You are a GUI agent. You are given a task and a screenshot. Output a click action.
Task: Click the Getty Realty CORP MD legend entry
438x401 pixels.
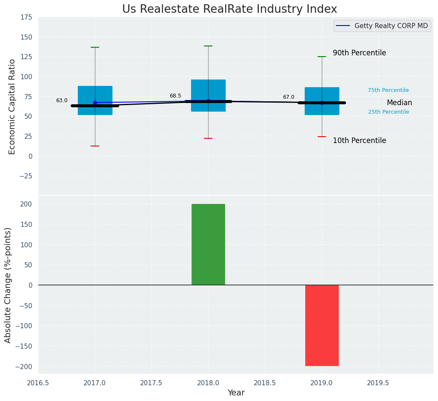(391, 26)
